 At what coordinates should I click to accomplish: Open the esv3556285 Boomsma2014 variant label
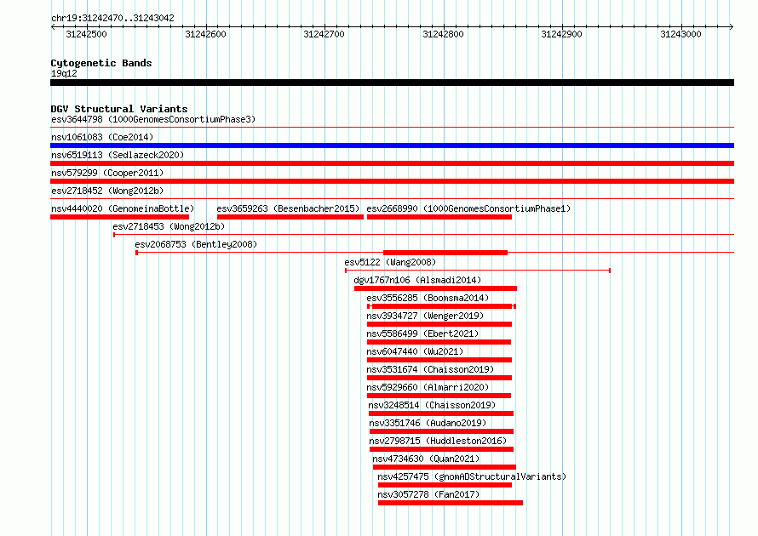[428, 298]
